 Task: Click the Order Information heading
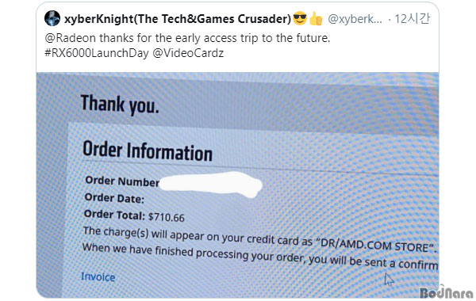tap(148, 151)
